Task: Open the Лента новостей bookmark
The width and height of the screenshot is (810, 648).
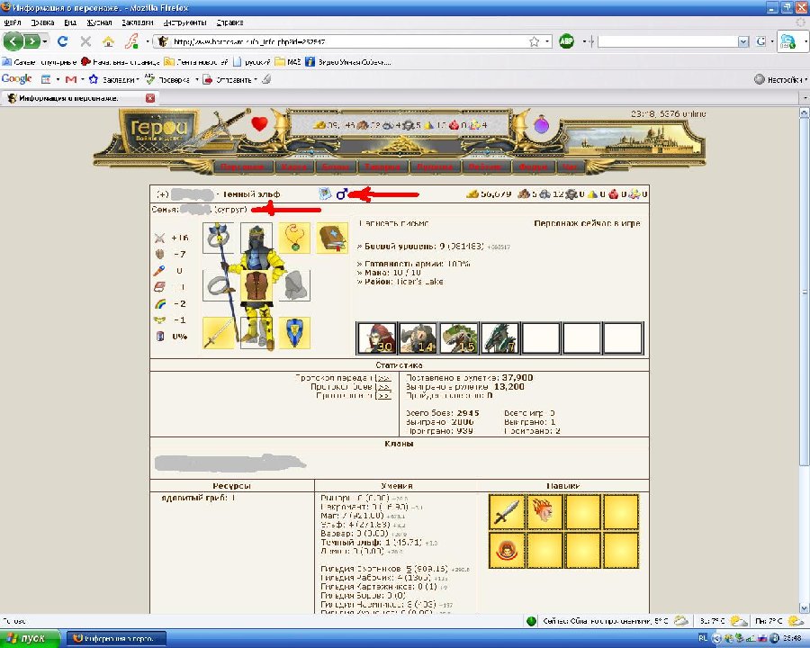Action: tap(196, 62)
